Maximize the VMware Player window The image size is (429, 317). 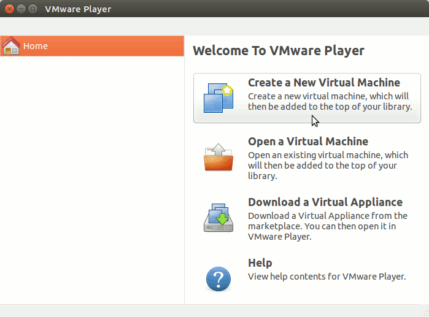pos(33,9)
